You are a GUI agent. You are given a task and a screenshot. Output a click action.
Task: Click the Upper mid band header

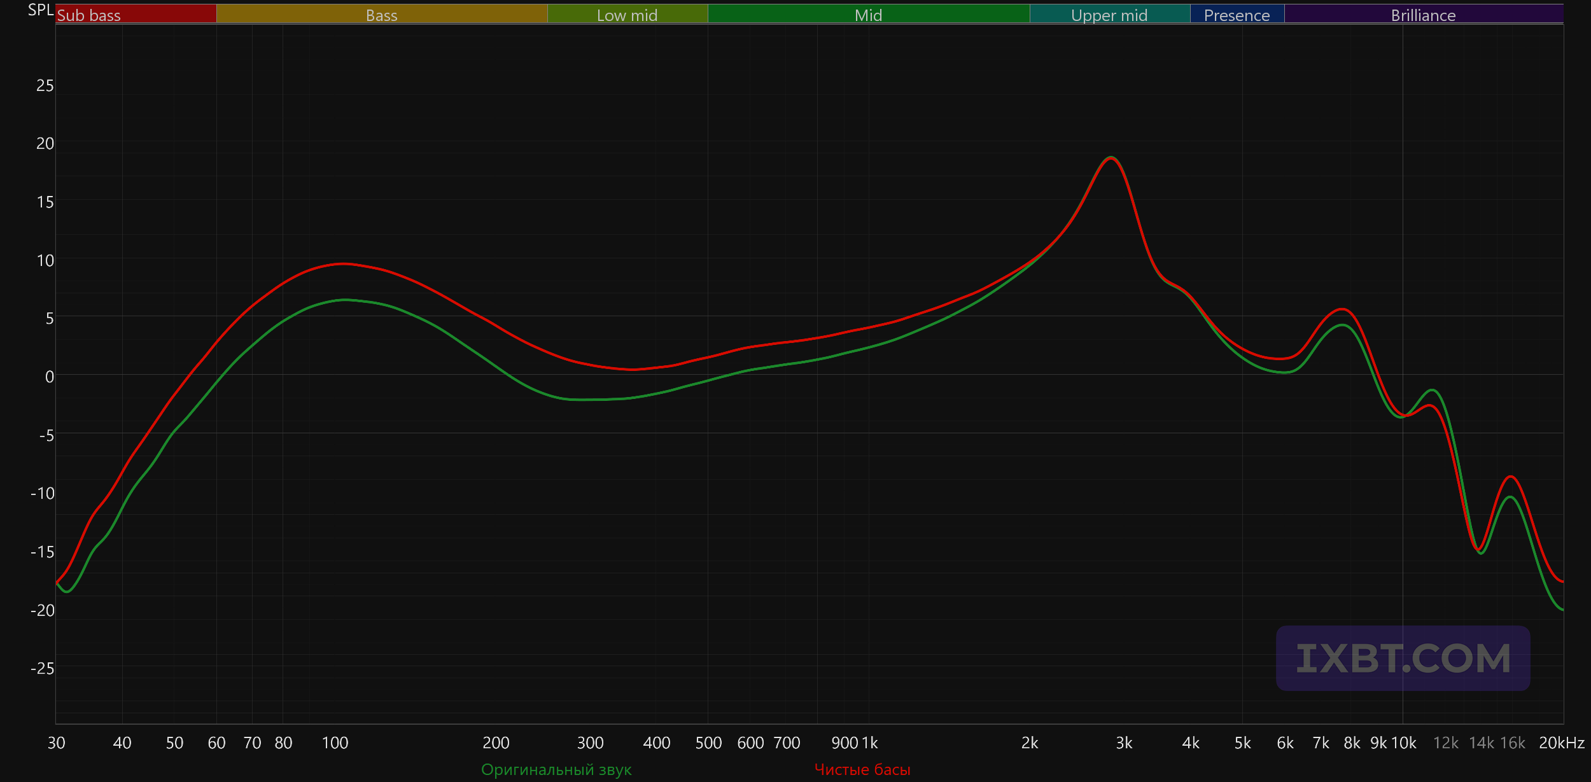1109,15
